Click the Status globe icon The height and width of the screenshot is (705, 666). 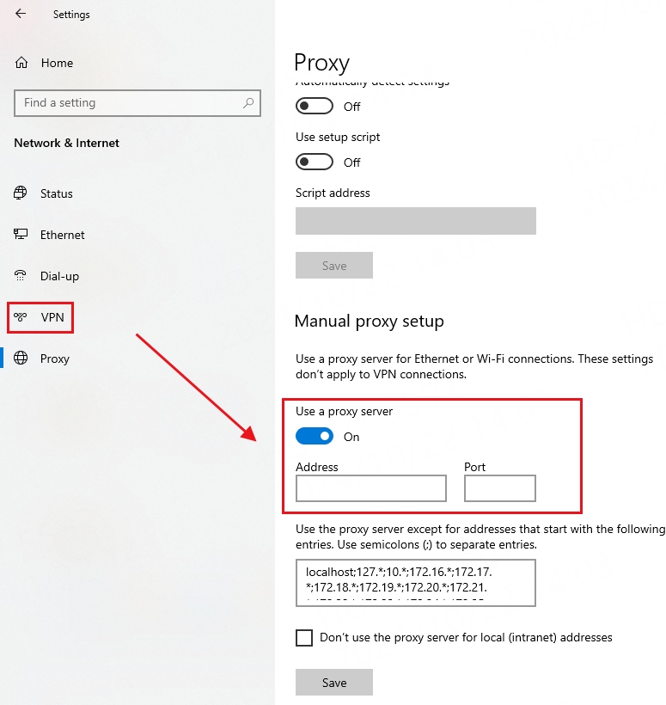click(x=21, y=193)
